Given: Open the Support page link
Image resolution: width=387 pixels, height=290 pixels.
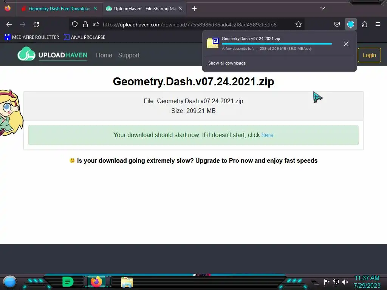Looking at the screenshot, I should pos(129,55).
